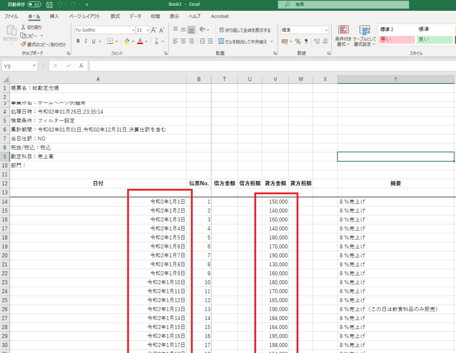456x353 pixels.
Task: Click the increase font size icon
Action: click(x=154, y=30)
